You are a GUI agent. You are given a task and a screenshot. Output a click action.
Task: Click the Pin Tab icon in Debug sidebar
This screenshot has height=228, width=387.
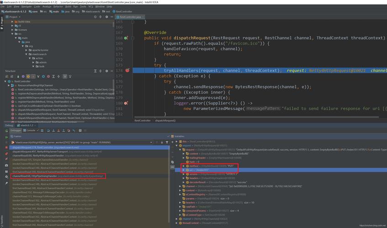pos(6,183)
